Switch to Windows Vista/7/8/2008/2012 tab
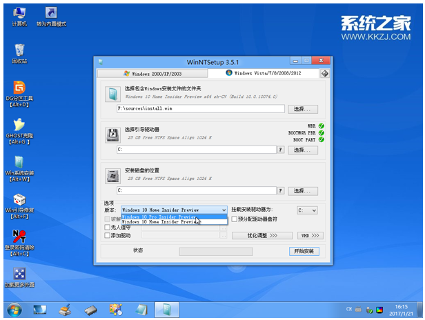 264,73
